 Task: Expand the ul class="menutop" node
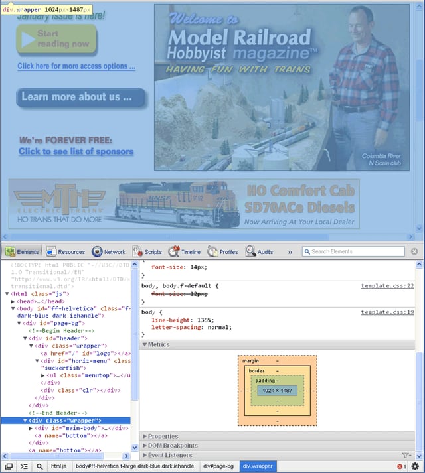(42, 375)
